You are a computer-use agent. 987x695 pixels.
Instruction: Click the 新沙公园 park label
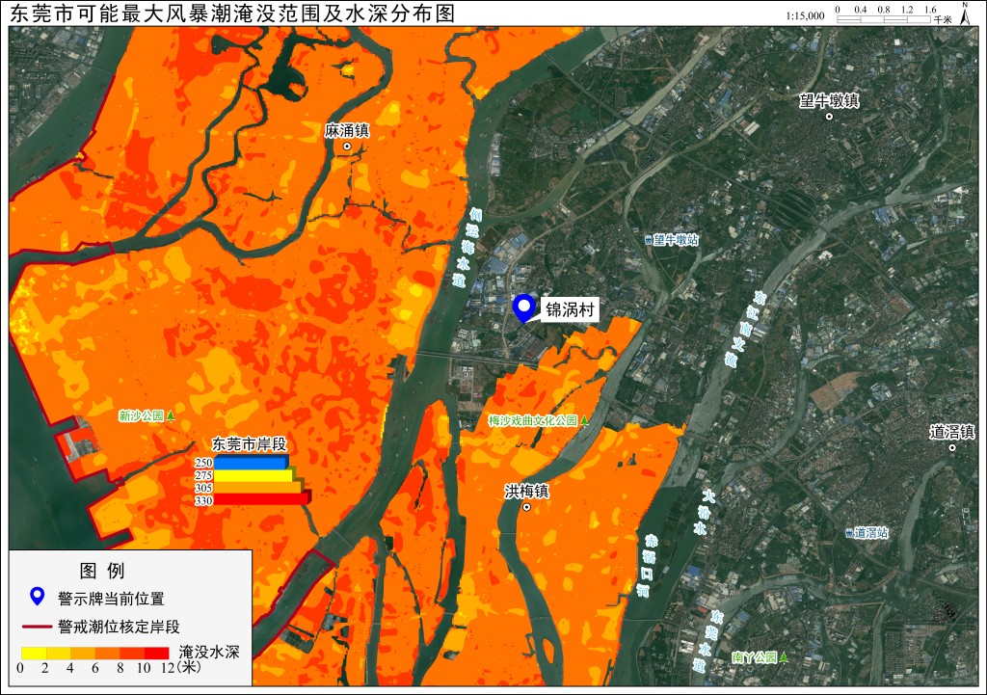click(142, 416)
